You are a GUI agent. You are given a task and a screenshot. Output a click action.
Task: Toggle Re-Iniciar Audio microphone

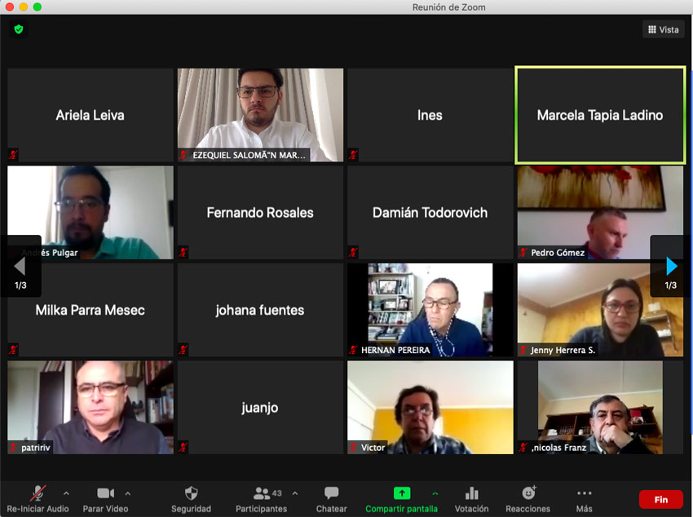pos(38,493)
